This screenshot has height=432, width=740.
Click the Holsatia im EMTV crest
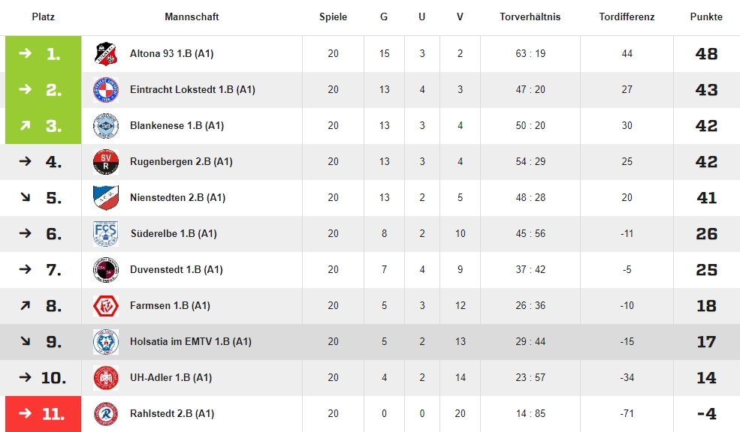click(x=105, y=342)
